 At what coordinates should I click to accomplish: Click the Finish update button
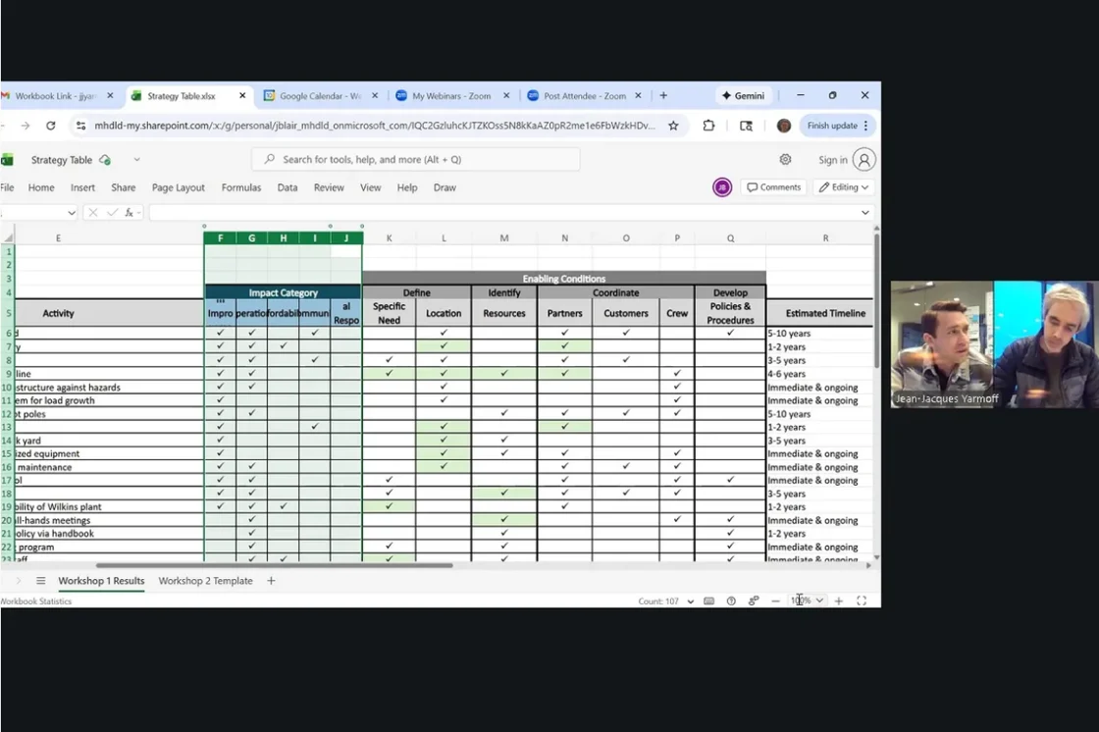833,126
